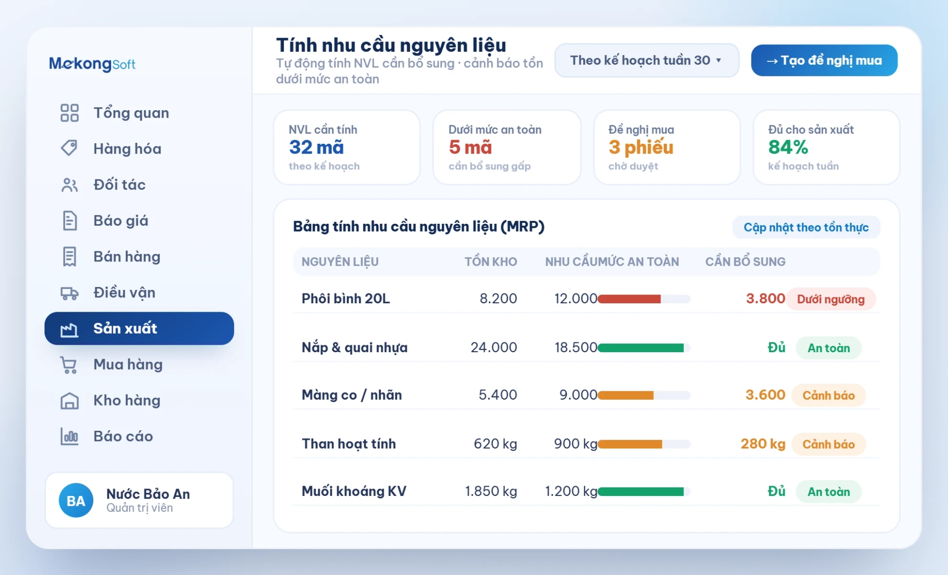Click the 3.600 shortage value
This screenshot has height=575, width=948.
(x=765, y=395)
